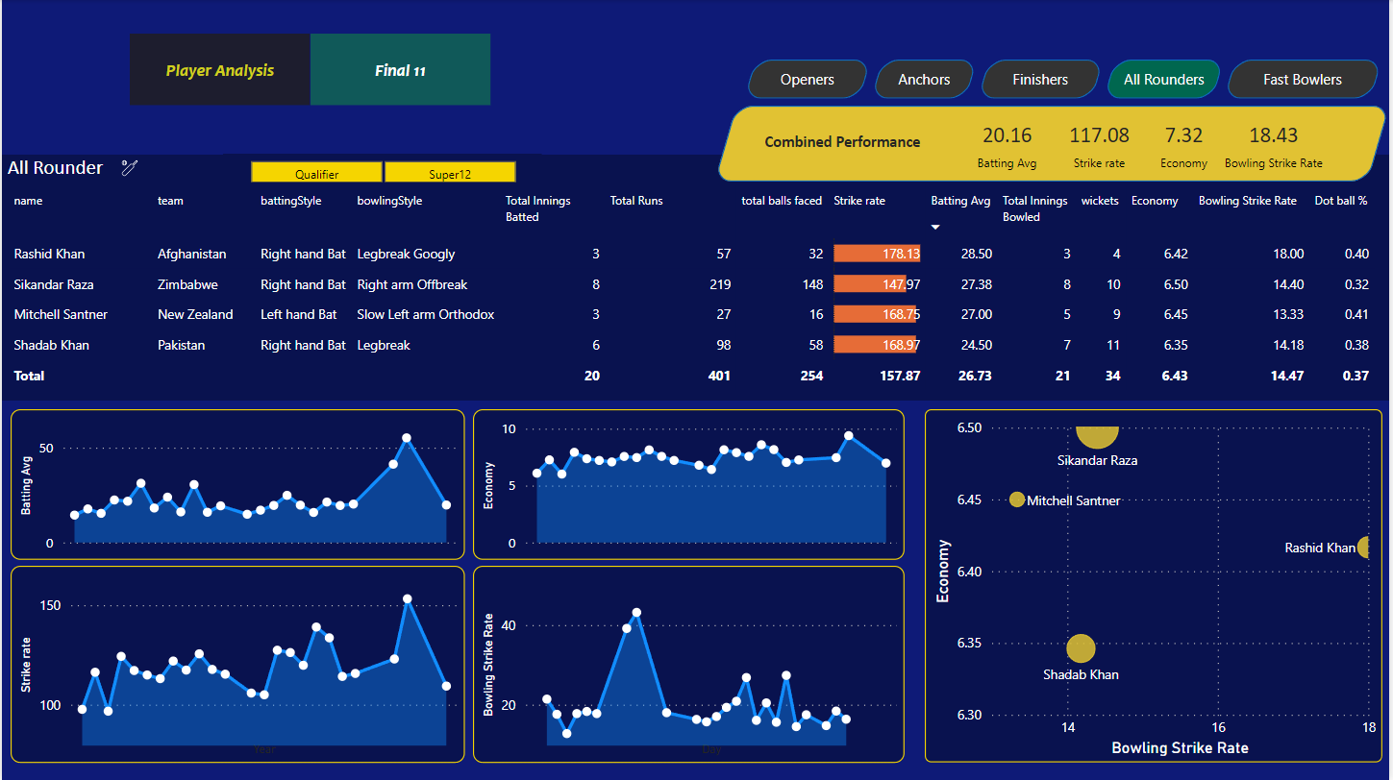Click the Economy column header

(x=1155, y=200)
